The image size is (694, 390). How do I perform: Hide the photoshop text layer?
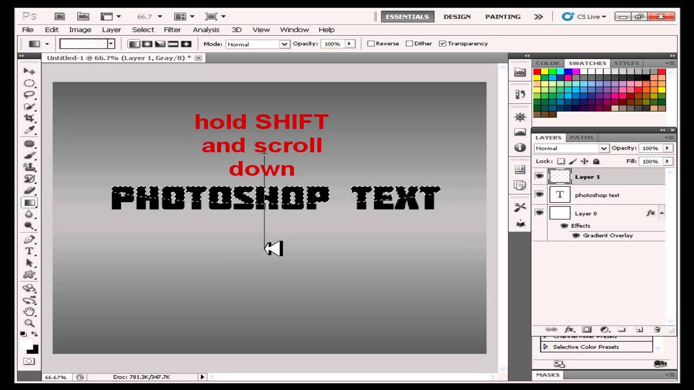539,194
